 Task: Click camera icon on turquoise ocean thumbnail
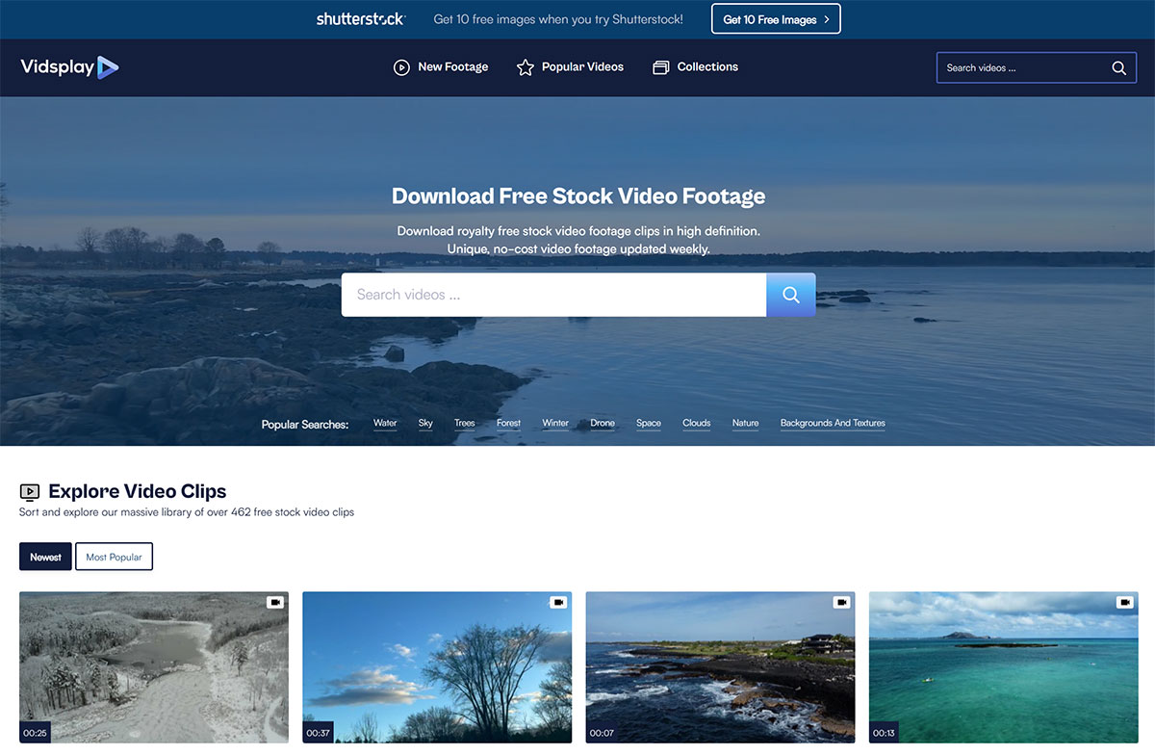(x=1124, y=602)
